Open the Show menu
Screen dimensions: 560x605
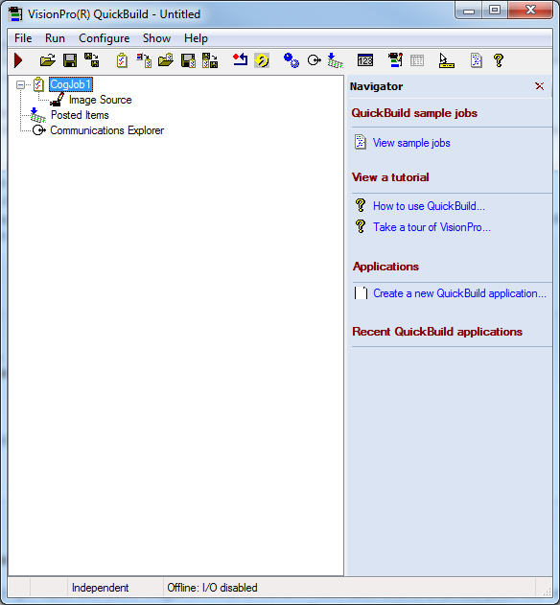tap(156, 38)
